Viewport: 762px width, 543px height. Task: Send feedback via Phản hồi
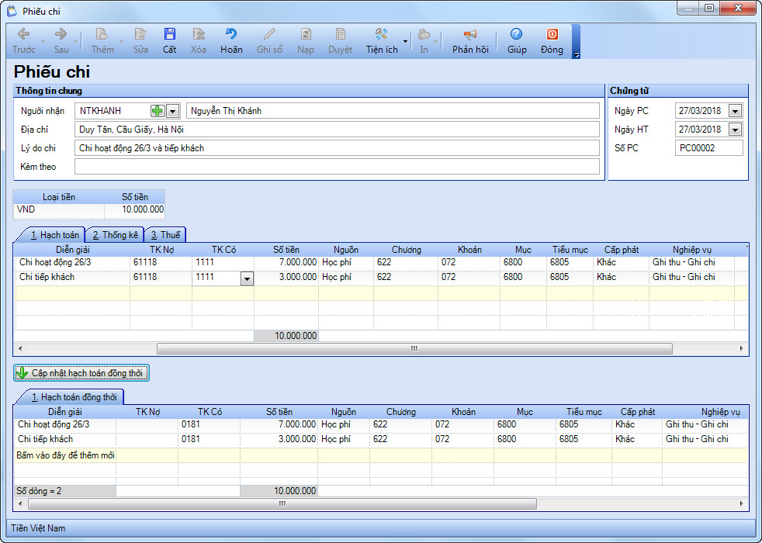pyautogui.click(x=470, y=41)
